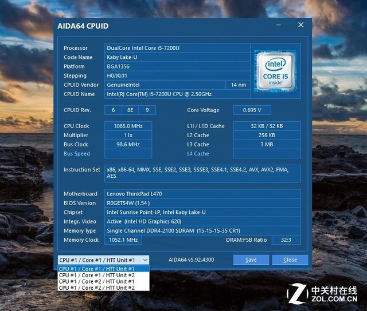Click the Bus Clock value 98.6 MHz
367x311 pixels.
128,145
